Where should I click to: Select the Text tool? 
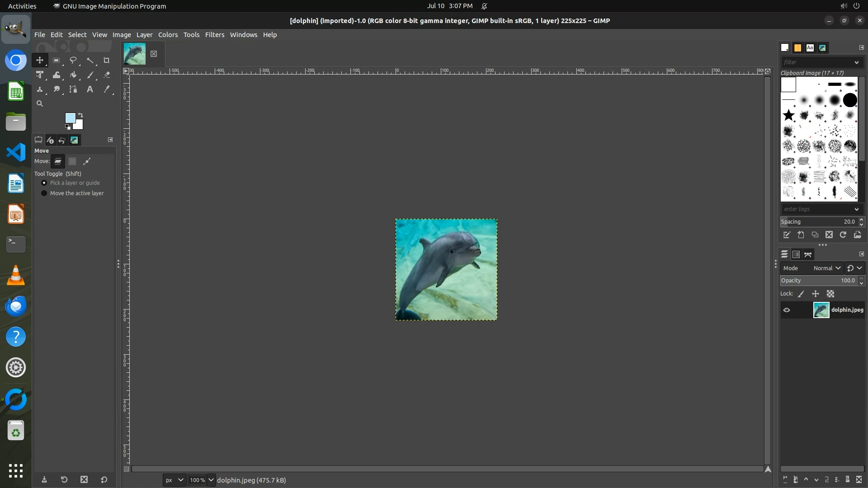pos(90,89)
